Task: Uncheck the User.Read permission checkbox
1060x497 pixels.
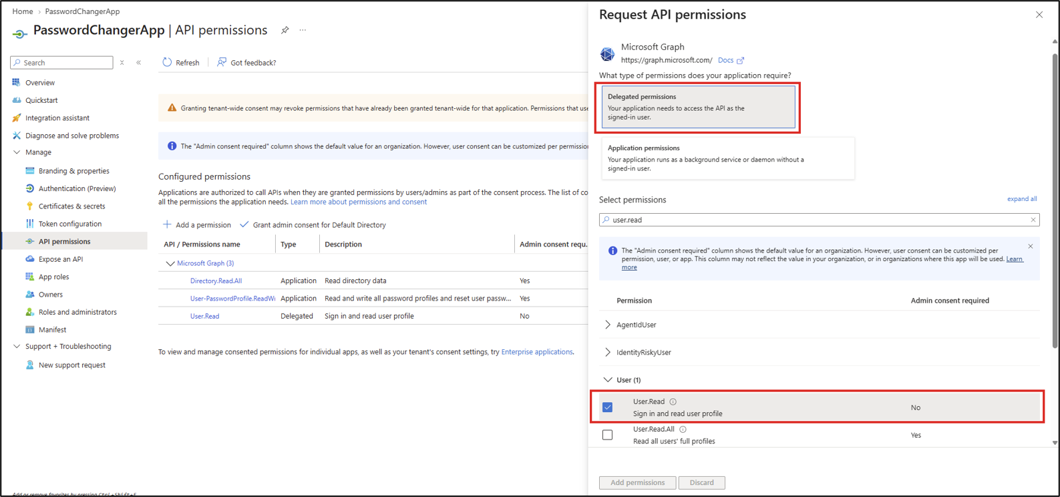Action: coord(608,407)
